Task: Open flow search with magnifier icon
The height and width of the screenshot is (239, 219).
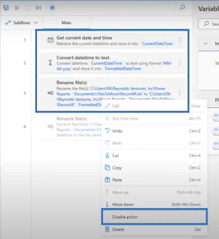Action: point(182,7)
